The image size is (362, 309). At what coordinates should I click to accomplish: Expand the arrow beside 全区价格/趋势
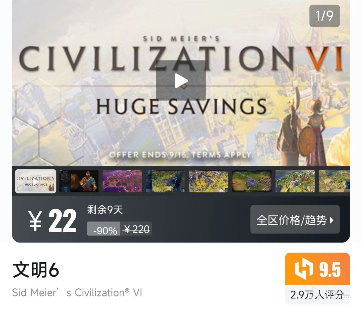click(332, 220)
